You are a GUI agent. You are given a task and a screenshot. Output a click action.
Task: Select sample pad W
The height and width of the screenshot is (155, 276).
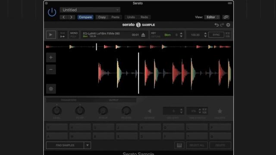point(80,136)
